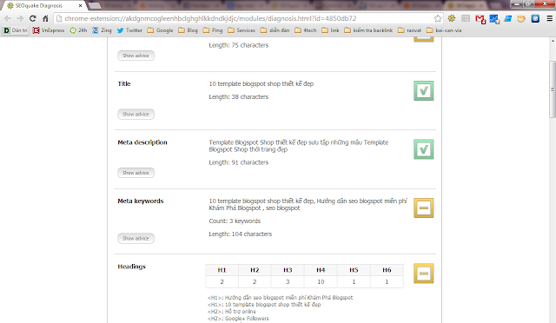This screenshot has width=556, height=323.
Task: Open the SEOquake extension icon in toolbar
Action: (x=452, y=18)
